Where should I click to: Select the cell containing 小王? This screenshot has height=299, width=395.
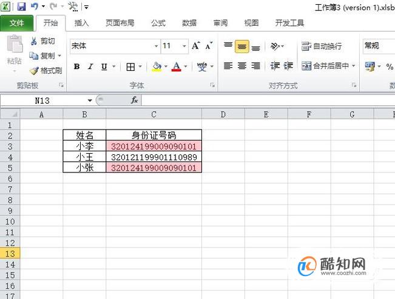pyautogui.click(x=85, y=157)
